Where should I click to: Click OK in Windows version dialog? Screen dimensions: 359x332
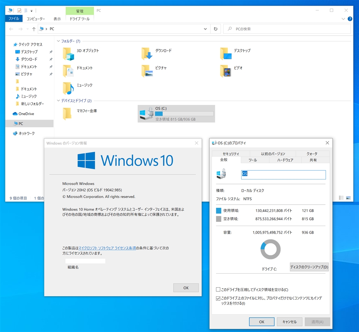[186, 288]
